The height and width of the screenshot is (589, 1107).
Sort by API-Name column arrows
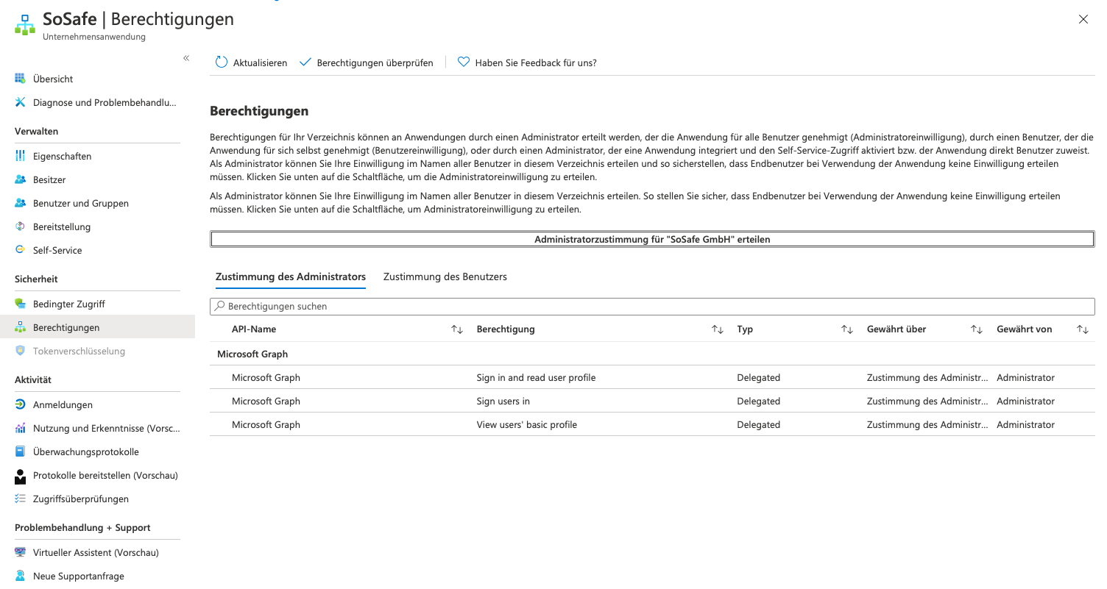tap(457, 329)
